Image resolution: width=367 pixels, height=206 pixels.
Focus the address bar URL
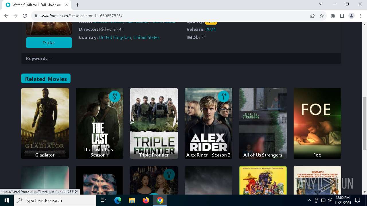(172, 16)
